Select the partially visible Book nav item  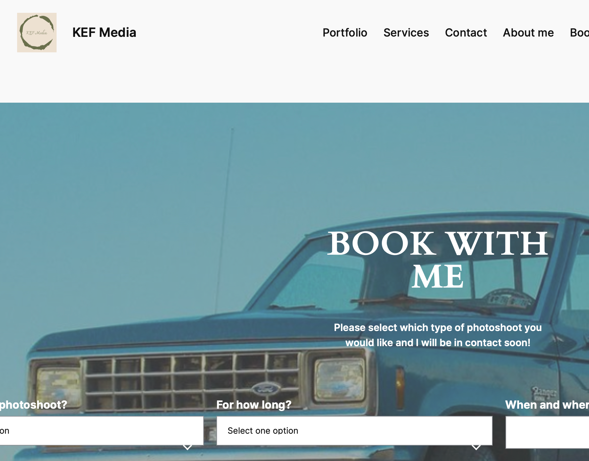pyautogui.click(x=579, y=33)
